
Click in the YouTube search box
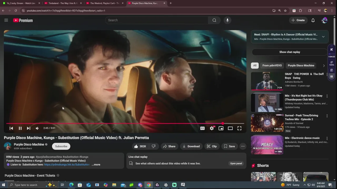(x=157, y=20)
